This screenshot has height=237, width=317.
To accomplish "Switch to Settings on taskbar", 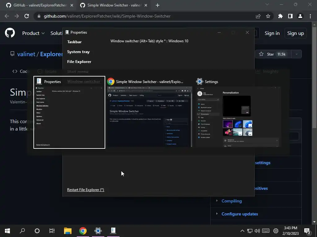I will click(98, 231).
